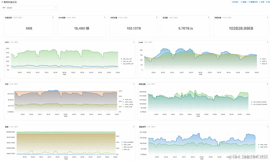270x161 pixels.
Task: Toggle cpu_usr_util series in CPU legend
Action: (x=126, y=61)
